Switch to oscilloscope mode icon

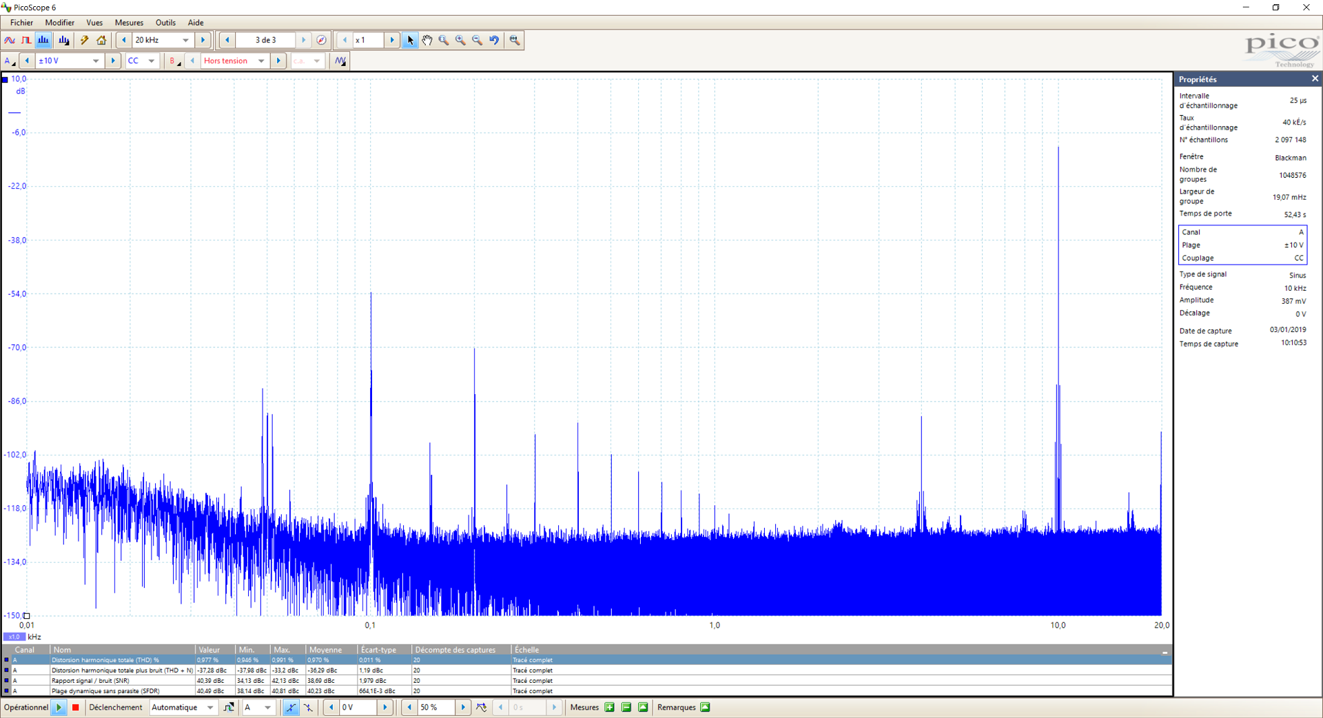click(10, 40)
